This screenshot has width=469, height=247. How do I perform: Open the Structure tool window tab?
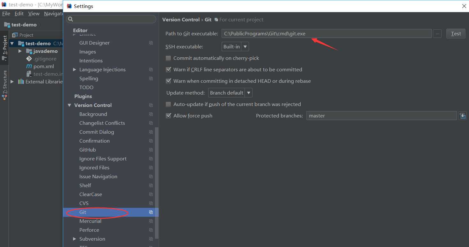[4, 85]
